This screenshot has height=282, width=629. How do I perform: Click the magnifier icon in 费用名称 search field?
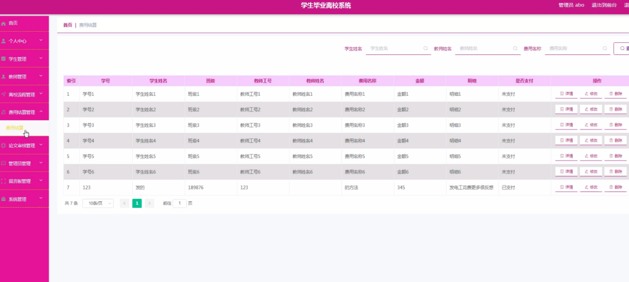(x=605, y=49)
